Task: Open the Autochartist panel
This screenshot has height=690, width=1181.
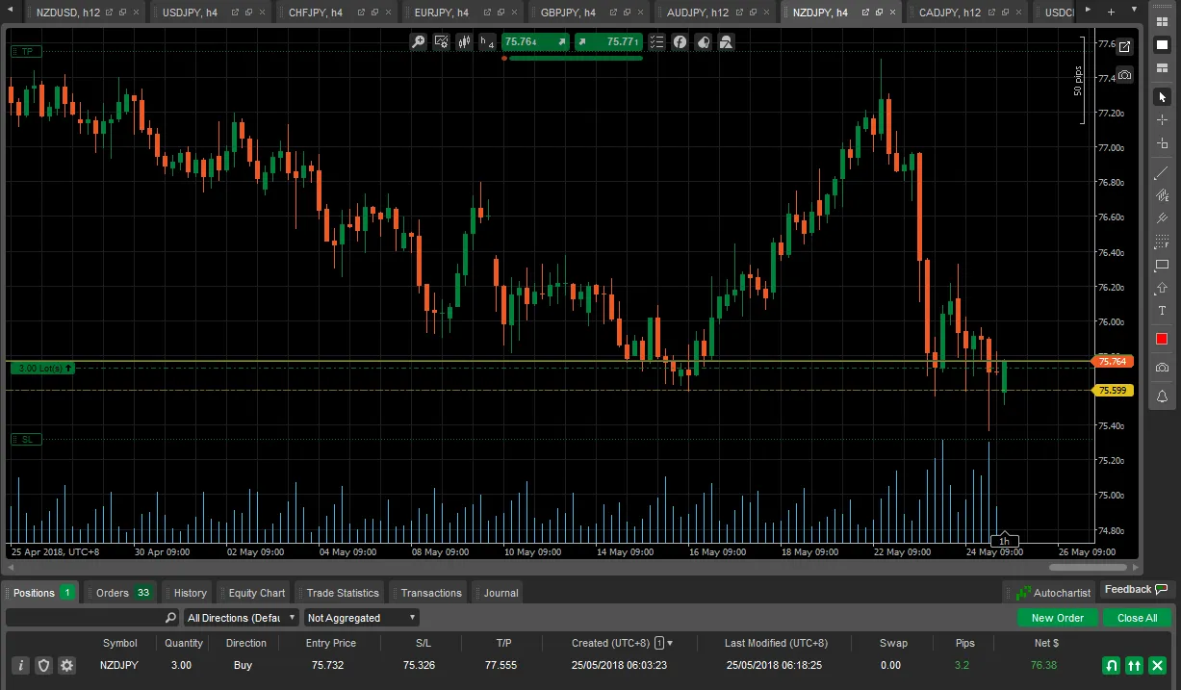Action: (x=1050, y=593)
